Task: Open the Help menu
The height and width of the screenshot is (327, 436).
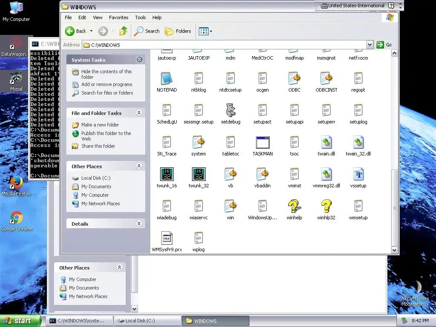Action: [157, 17]
